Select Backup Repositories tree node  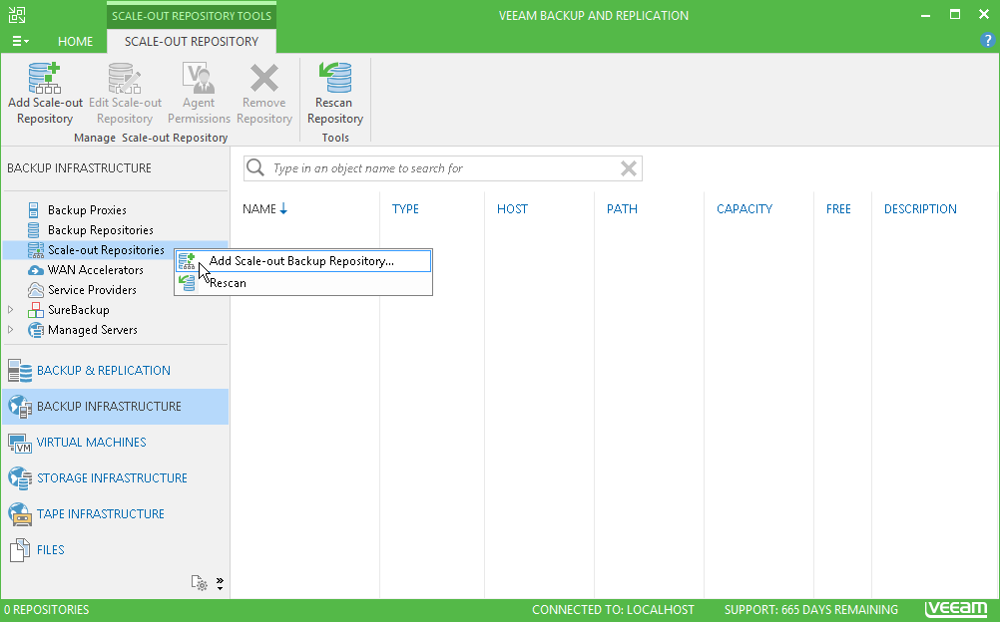pyautogui.click(x=100, y=230)
